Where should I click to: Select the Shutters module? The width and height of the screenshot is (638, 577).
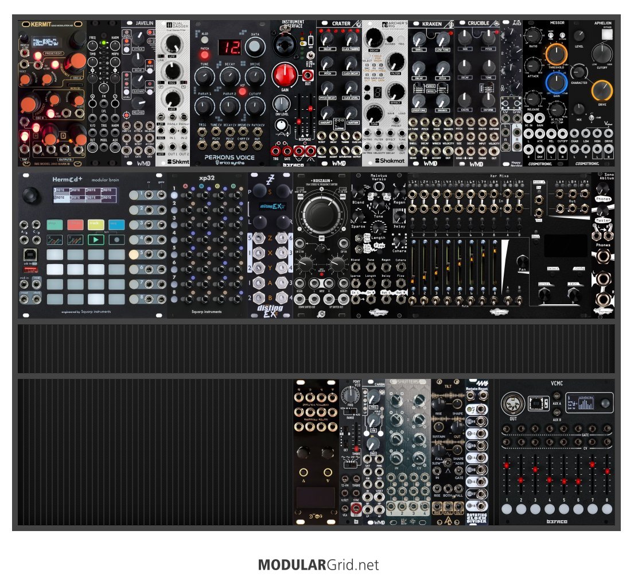[408, 452]
